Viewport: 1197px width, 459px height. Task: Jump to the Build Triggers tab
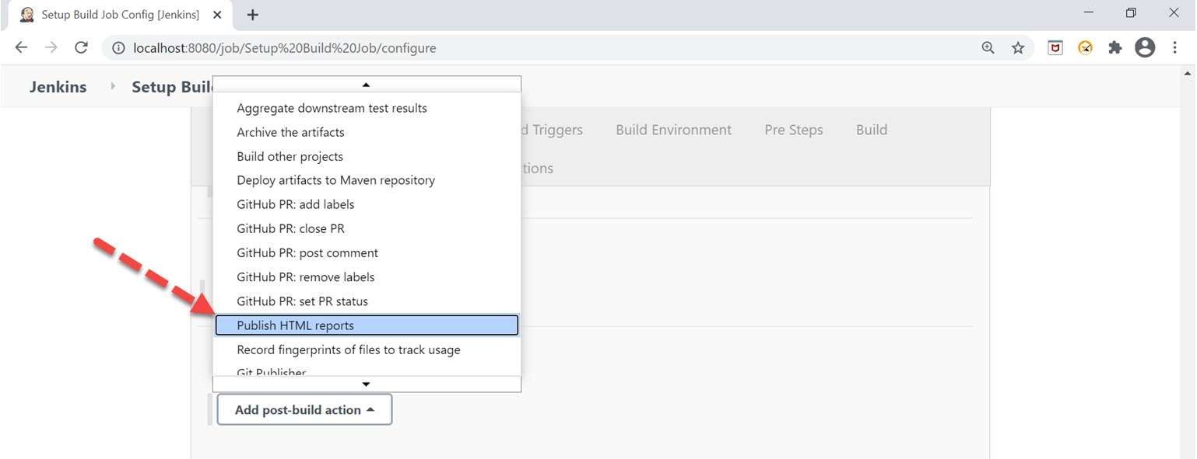point(553,130)
